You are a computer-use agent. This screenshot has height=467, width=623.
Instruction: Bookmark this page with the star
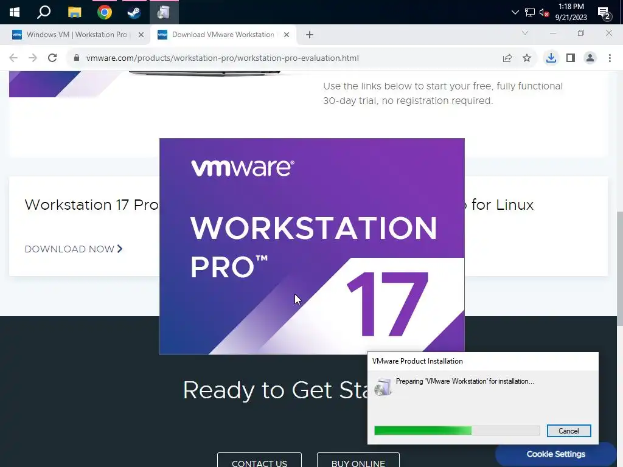[527, 58]
